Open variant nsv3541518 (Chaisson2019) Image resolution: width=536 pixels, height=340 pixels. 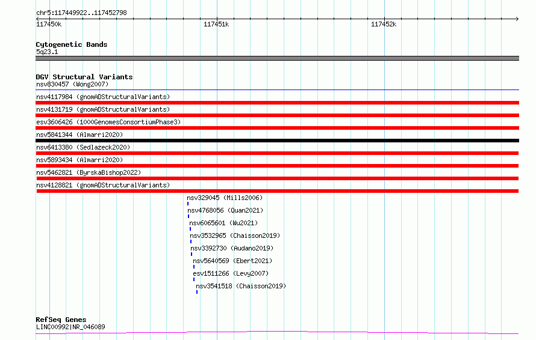[241, 286]
